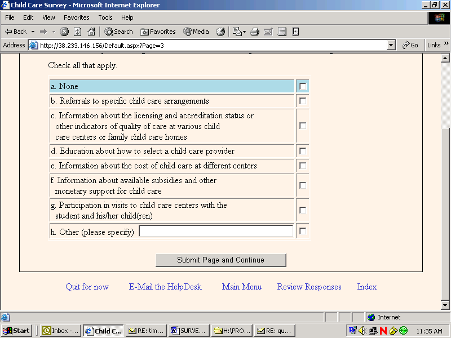Screen dimensions: 451x338
Task: Open the Back button history dropdown arrow
Action: click(33, 32)
